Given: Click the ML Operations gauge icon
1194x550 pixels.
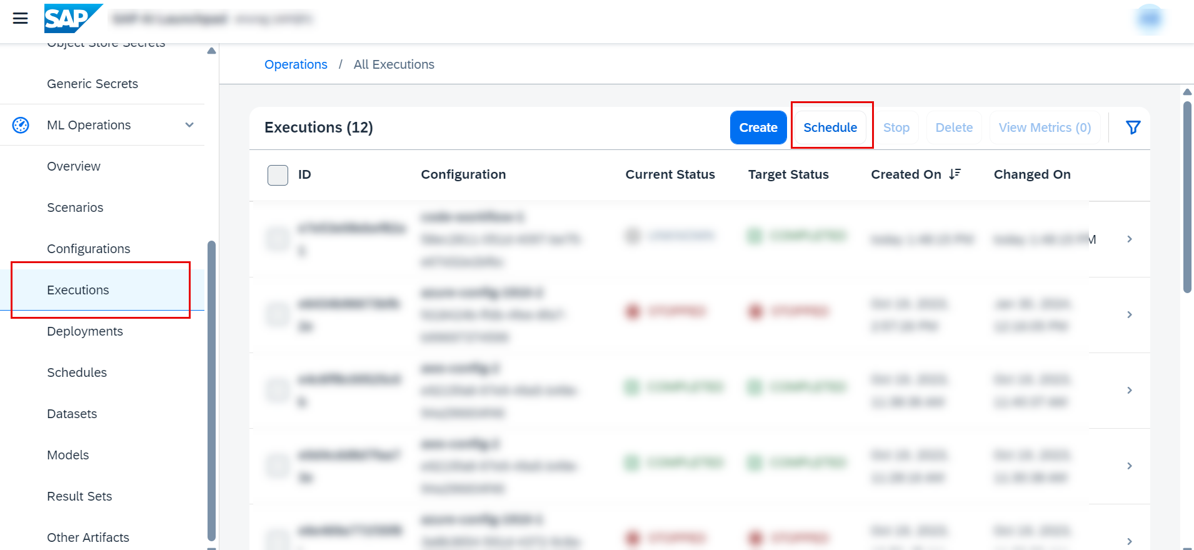Looking at the screenshot, I should 21,125.
